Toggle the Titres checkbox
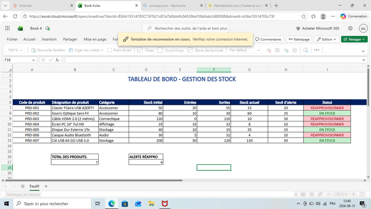 pos(140,50)
